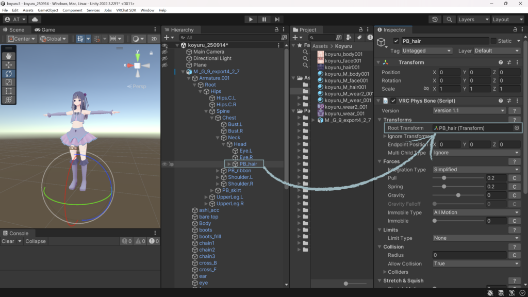
Task: Expand the PB_hair hierarchy item
Action: tap(229, 164)
